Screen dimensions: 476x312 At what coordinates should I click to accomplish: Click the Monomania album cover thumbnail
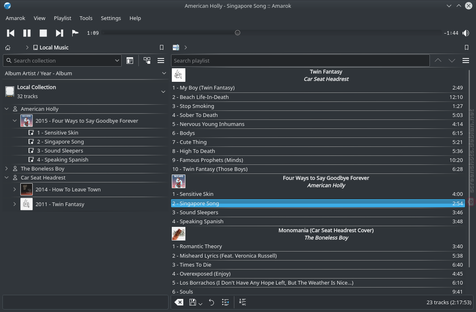[178, 234]
